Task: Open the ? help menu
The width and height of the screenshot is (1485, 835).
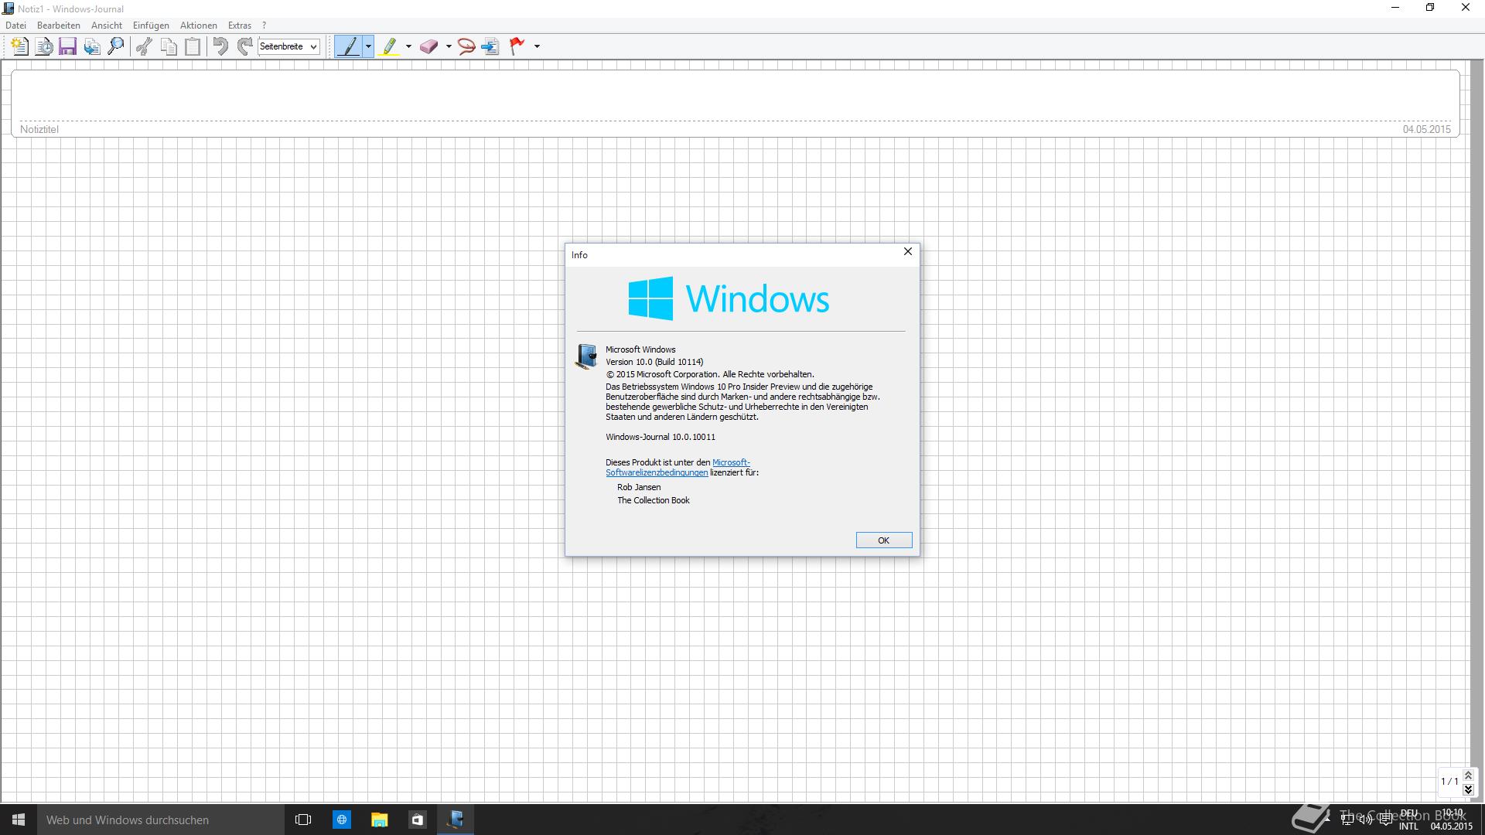Action: [x=264, y=26]
